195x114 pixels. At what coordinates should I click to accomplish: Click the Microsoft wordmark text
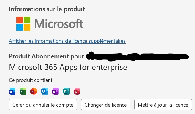coord(59,24)
